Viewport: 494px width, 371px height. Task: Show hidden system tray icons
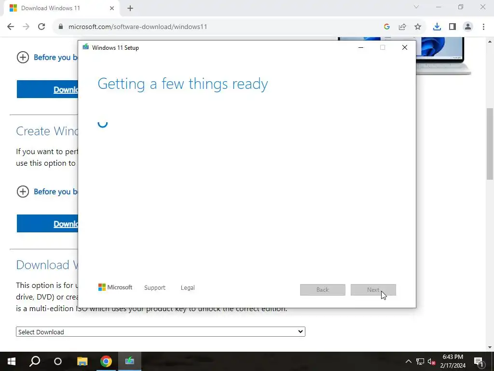[408, 361]
